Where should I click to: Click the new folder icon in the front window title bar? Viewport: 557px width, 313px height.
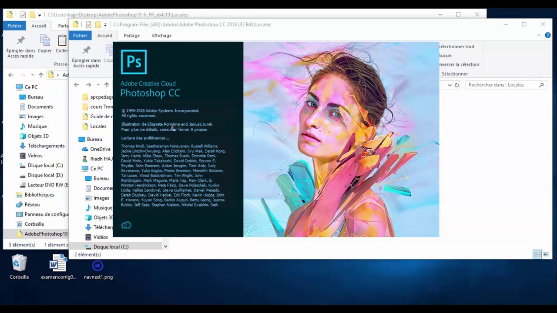click(97, 24)
